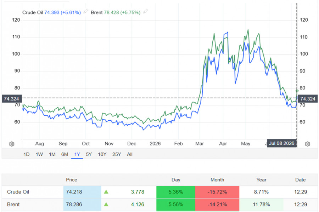Open chart settings gear at bottom left

click(12, 144)
